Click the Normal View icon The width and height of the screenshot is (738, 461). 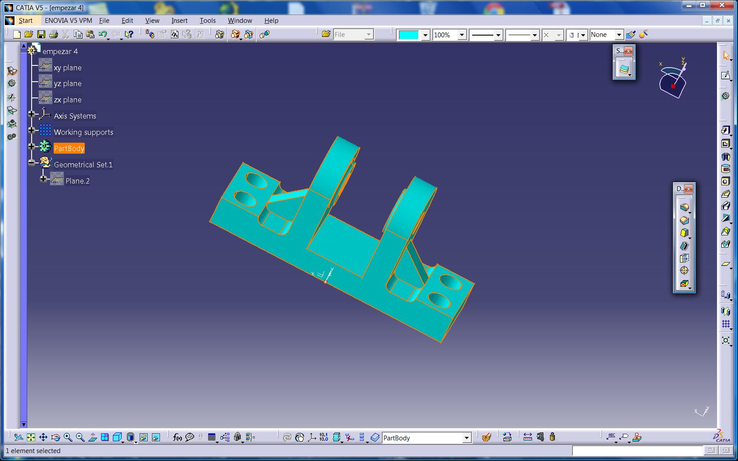point(92,437)
